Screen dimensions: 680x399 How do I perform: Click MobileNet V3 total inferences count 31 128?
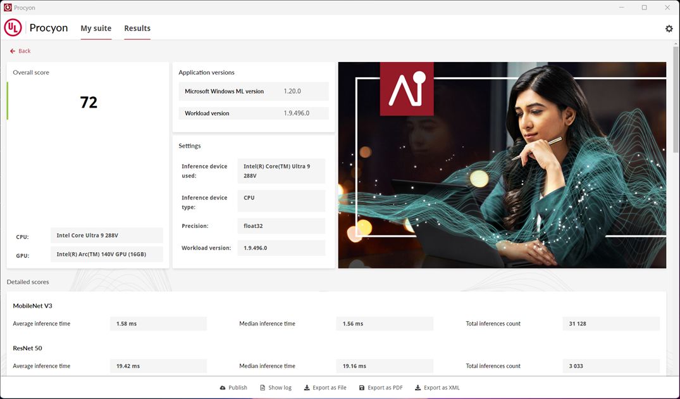coord(611,324)
